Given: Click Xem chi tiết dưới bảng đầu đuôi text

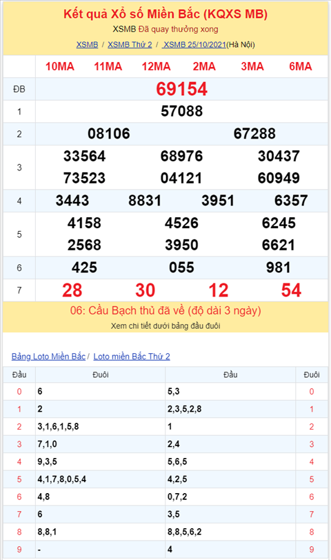Looking at the screenshot, I should coord(165,326).
